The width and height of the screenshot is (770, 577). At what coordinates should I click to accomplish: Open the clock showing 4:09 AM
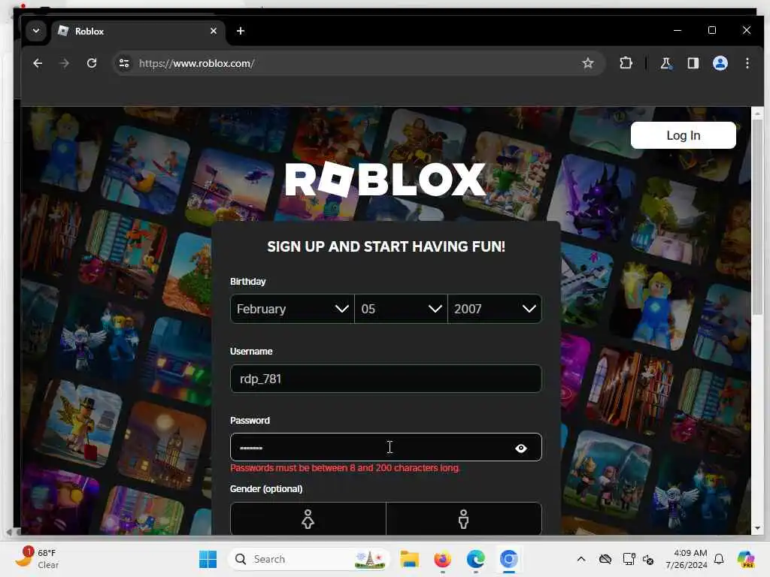coord(686,559)
